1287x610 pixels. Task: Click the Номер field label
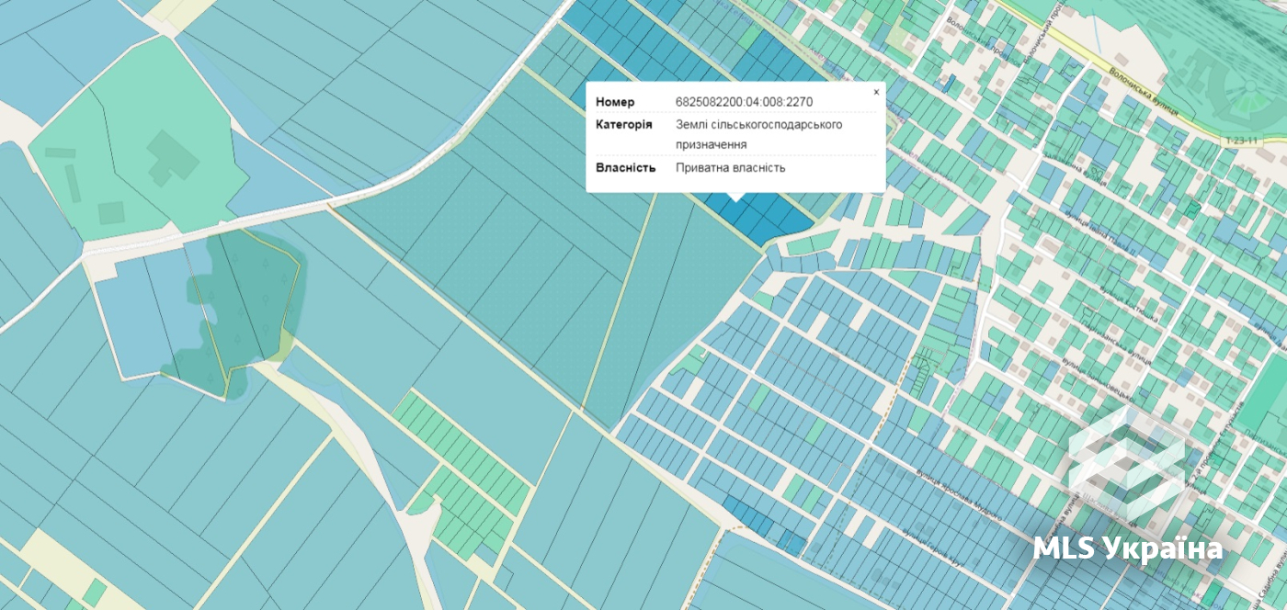[615, 101]
